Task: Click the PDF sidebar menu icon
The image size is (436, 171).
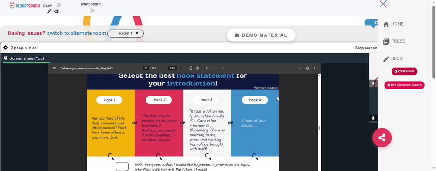Action: point(54,68)
